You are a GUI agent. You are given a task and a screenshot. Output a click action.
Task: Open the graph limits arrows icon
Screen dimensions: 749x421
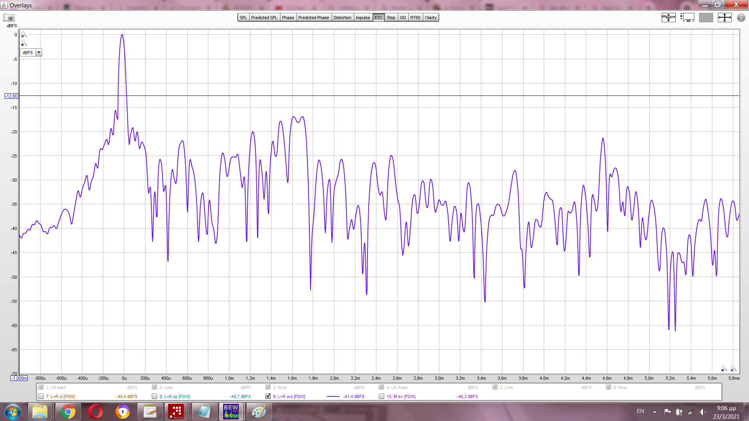click(724, 18)
